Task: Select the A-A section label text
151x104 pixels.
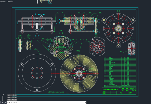Action: (x=79, y=13)
